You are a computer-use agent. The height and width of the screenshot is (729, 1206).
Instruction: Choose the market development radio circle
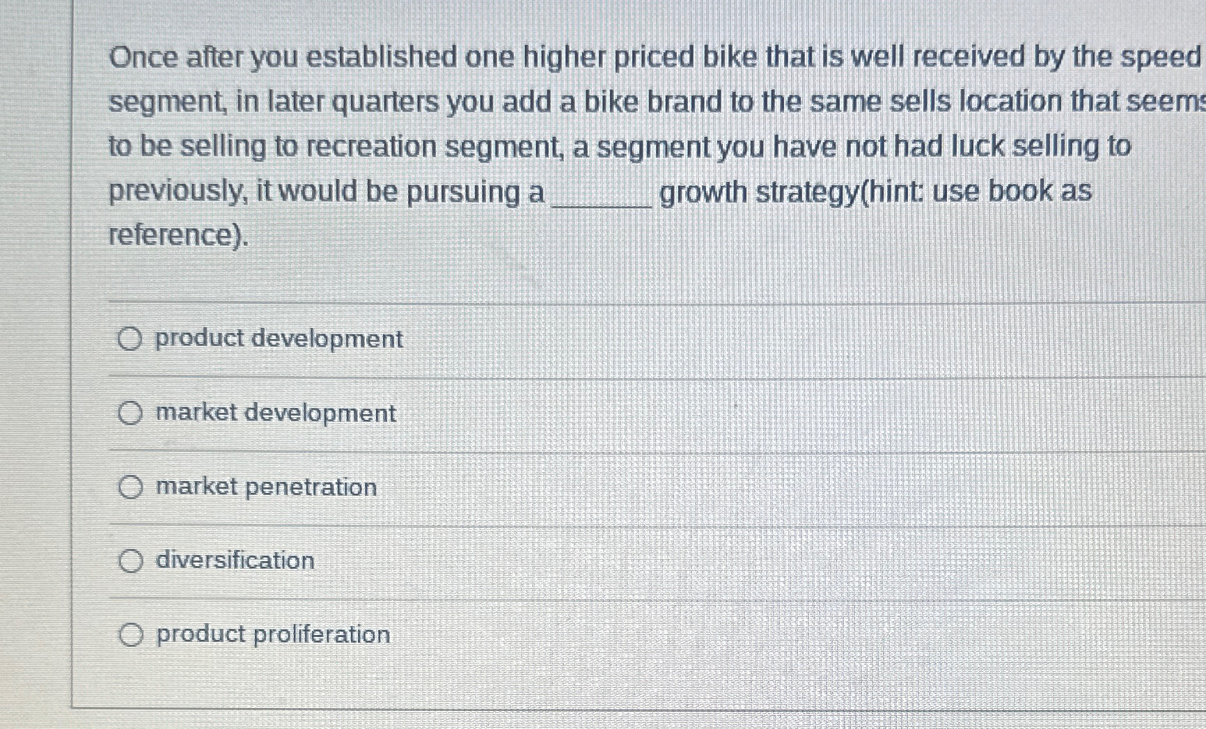point(130,414)
